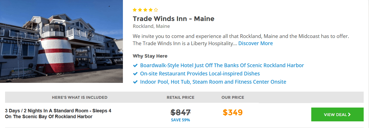Click the Trade Winds Inn - Maine title
This screenshot has height=128, width=369.
pyautogui.click(x=173, y=19)
